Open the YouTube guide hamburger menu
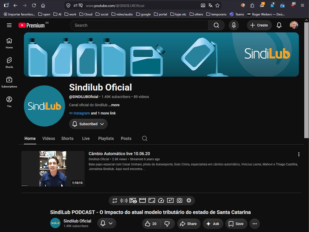309x232 pixels. pyautogui.click(x=9, y=25)
